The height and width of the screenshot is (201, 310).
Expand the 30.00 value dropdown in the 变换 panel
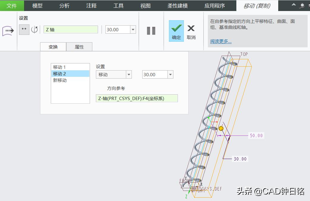(170, 74)
